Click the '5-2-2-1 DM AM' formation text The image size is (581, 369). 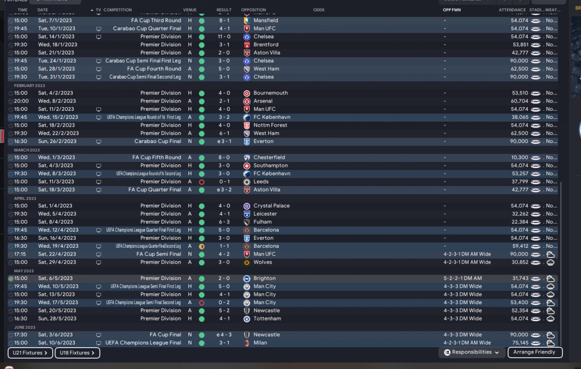463,279
